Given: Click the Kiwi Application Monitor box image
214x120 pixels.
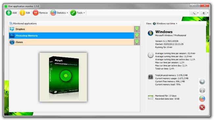Looking at the screenshot, I should pos(63,77).
